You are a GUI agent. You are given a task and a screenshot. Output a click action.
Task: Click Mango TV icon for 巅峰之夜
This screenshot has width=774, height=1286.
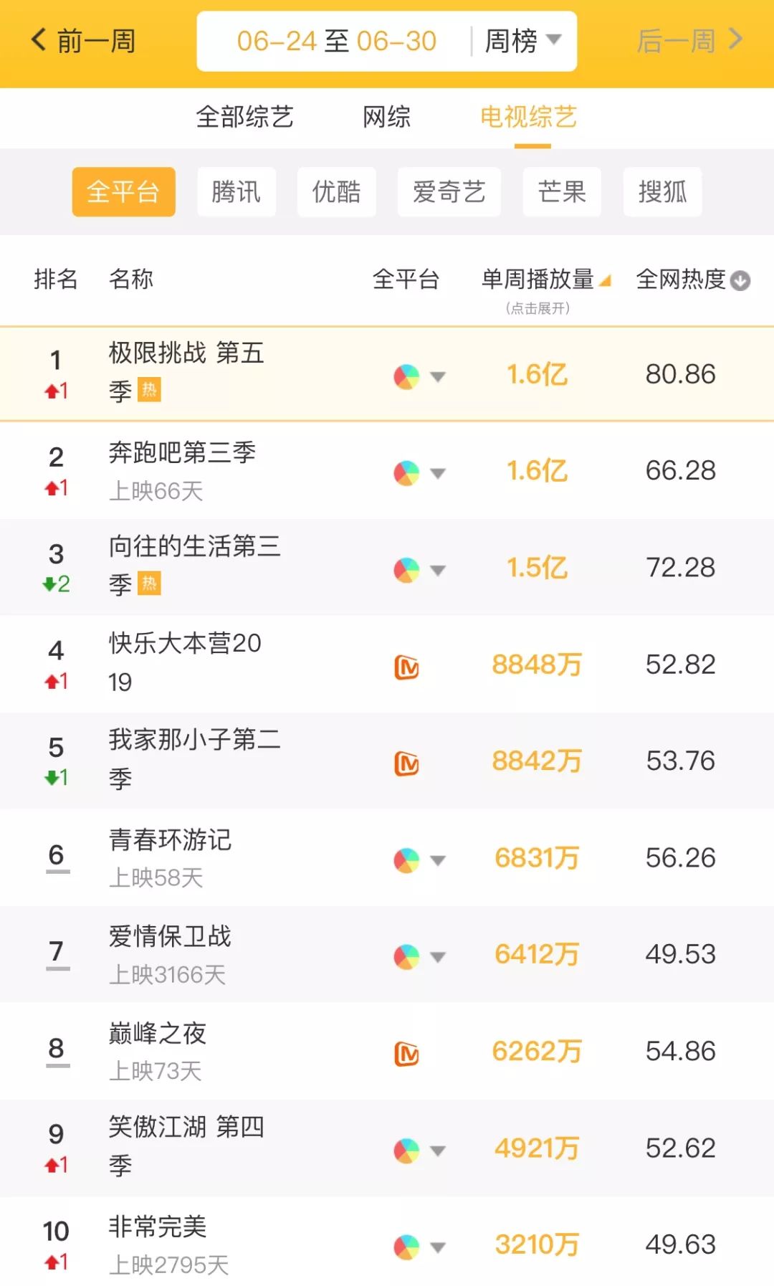[406, 1054]
